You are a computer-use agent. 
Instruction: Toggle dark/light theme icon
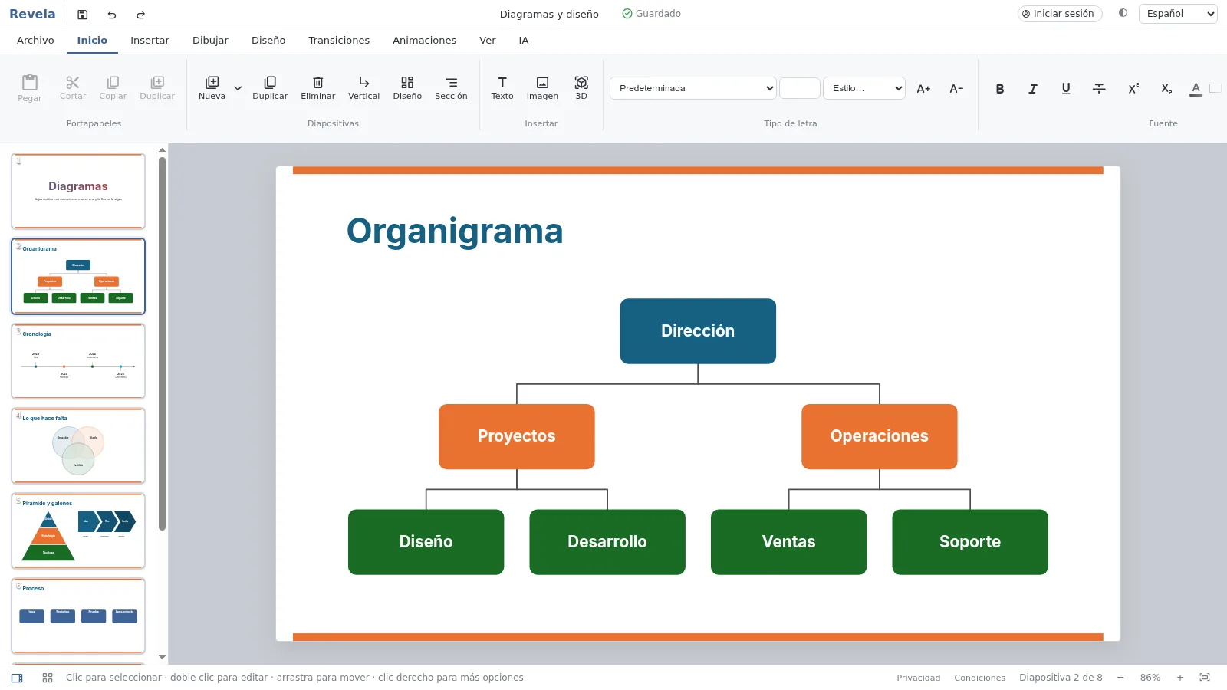coord(1123,13)
